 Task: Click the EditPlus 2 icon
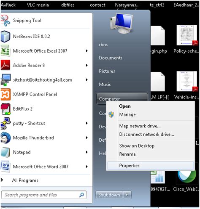[x=5, y=109]
